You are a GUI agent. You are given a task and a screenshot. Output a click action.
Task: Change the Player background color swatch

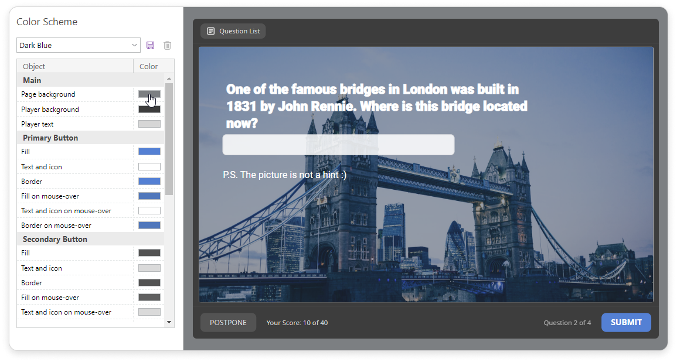pyautogui.click(x=149, y=110)
